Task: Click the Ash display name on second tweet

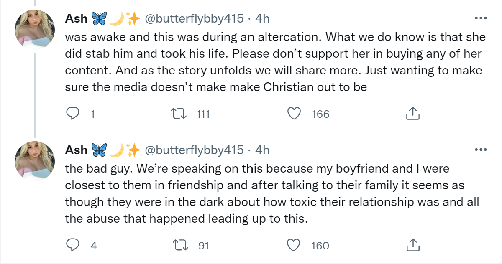Action: point(76,150)
